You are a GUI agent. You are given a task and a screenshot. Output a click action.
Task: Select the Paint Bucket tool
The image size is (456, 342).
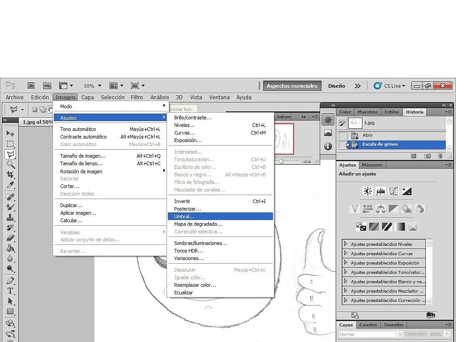pos(10,248)
